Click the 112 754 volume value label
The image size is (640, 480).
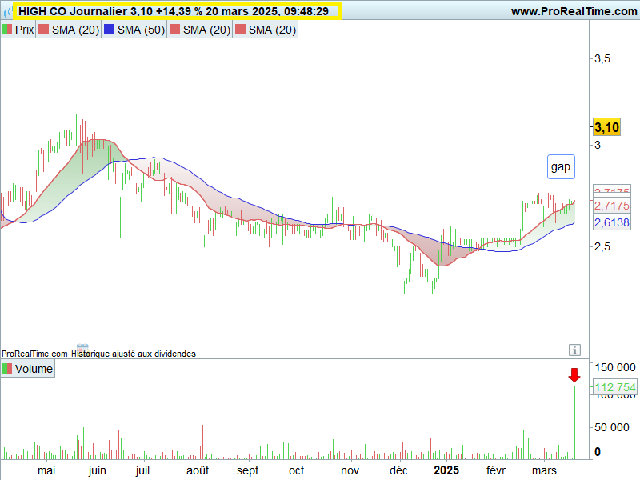tap(614, 387)
